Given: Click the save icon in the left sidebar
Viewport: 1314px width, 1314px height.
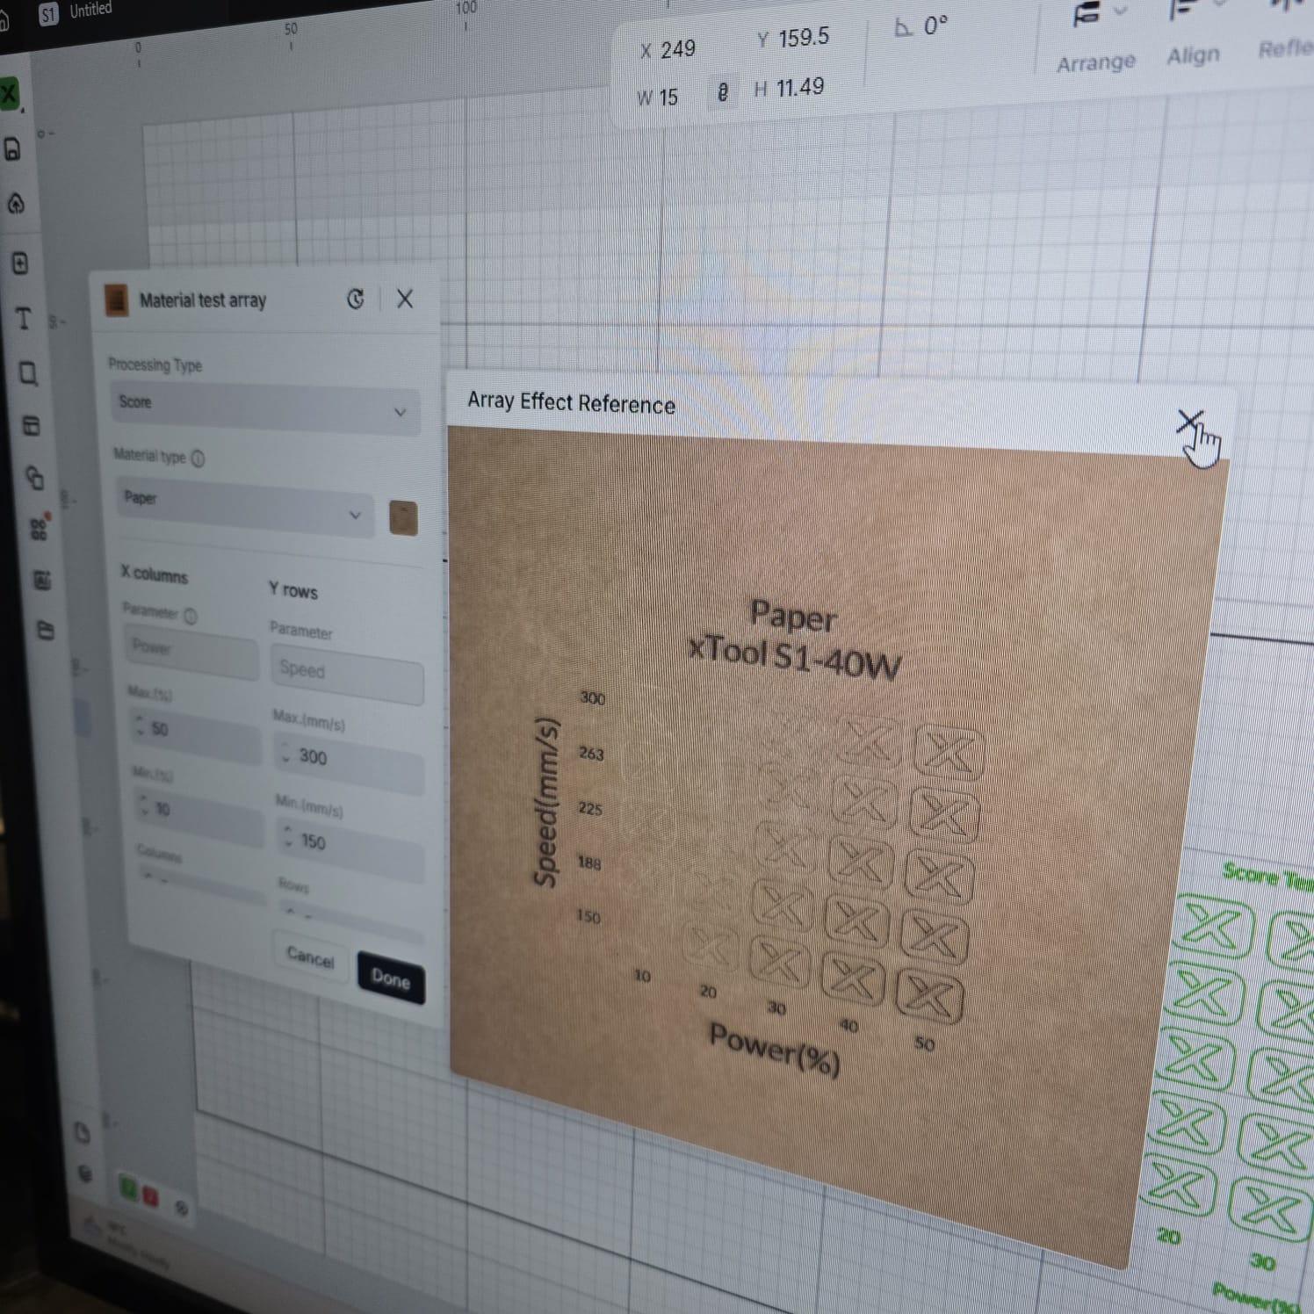Looking at the screenshot, I should pos(13,149).
